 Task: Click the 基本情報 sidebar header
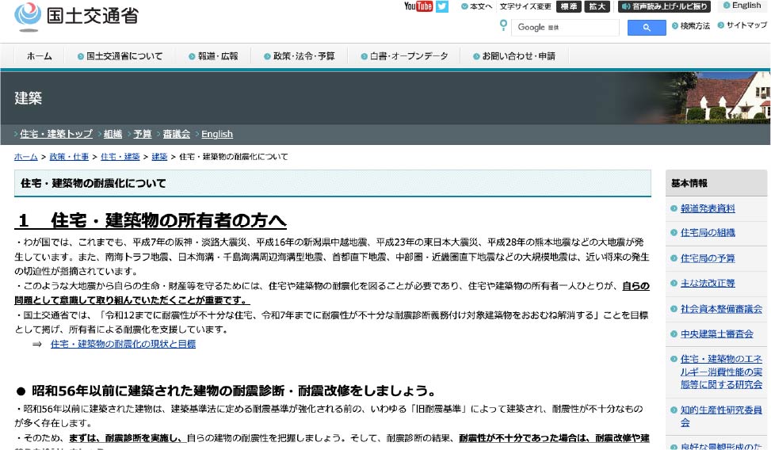(x=716, y=184)
